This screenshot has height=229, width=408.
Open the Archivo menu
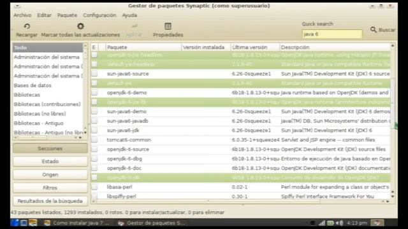coord(22,15)
